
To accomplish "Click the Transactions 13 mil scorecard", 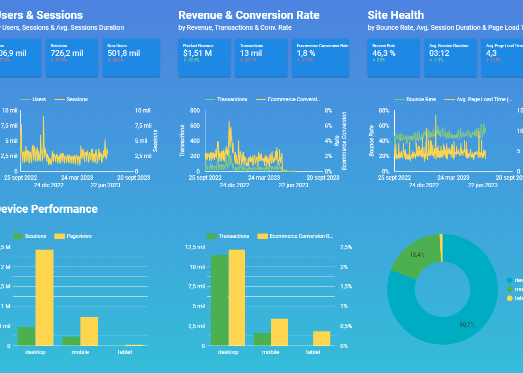I will [x=261, y=58].
